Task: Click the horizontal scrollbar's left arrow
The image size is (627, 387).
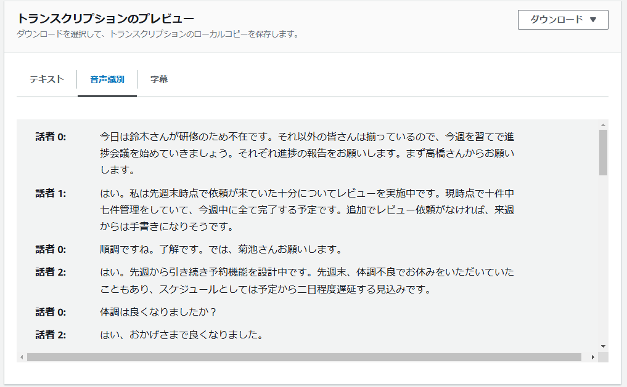Action: click(22, 356)
